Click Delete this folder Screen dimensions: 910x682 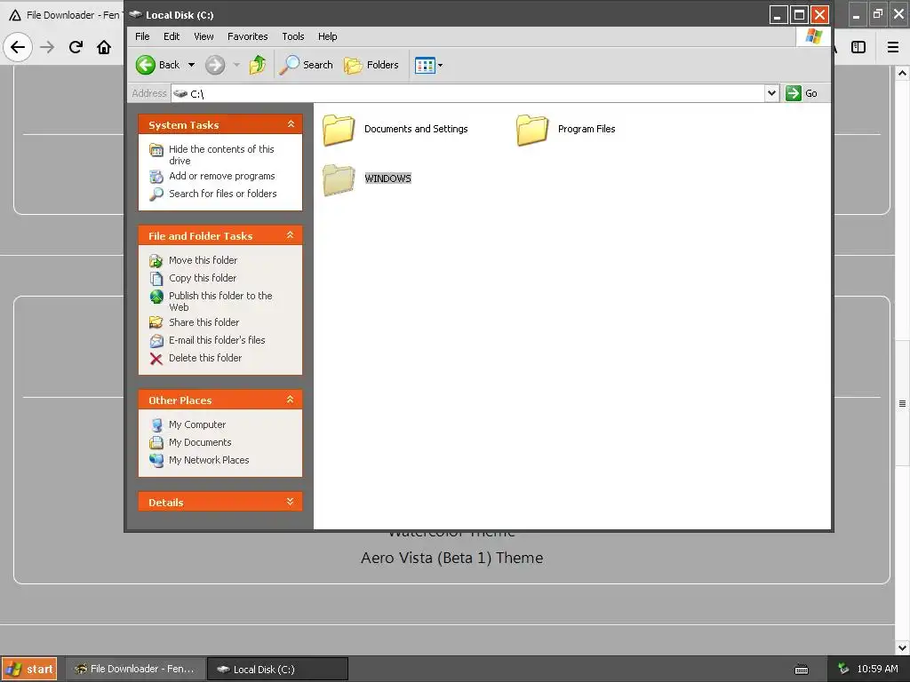point(205,359)
